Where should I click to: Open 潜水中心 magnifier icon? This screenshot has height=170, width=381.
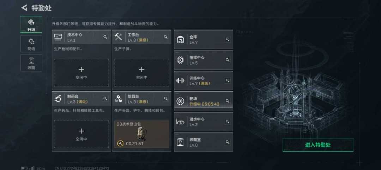228,122
